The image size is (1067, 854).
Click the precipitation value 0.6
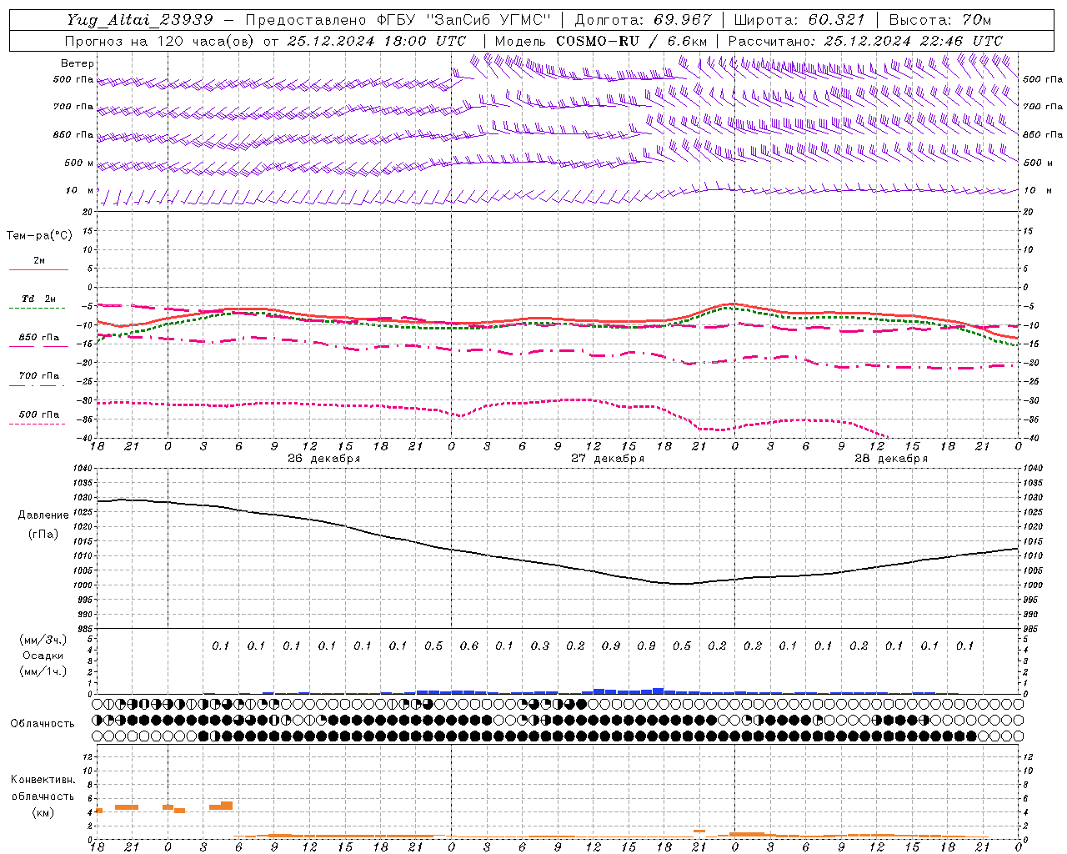[469, 646]
